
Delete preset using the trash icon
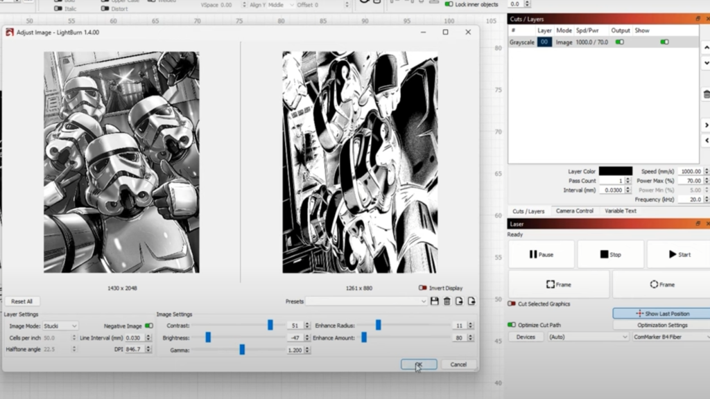point(447,301)
